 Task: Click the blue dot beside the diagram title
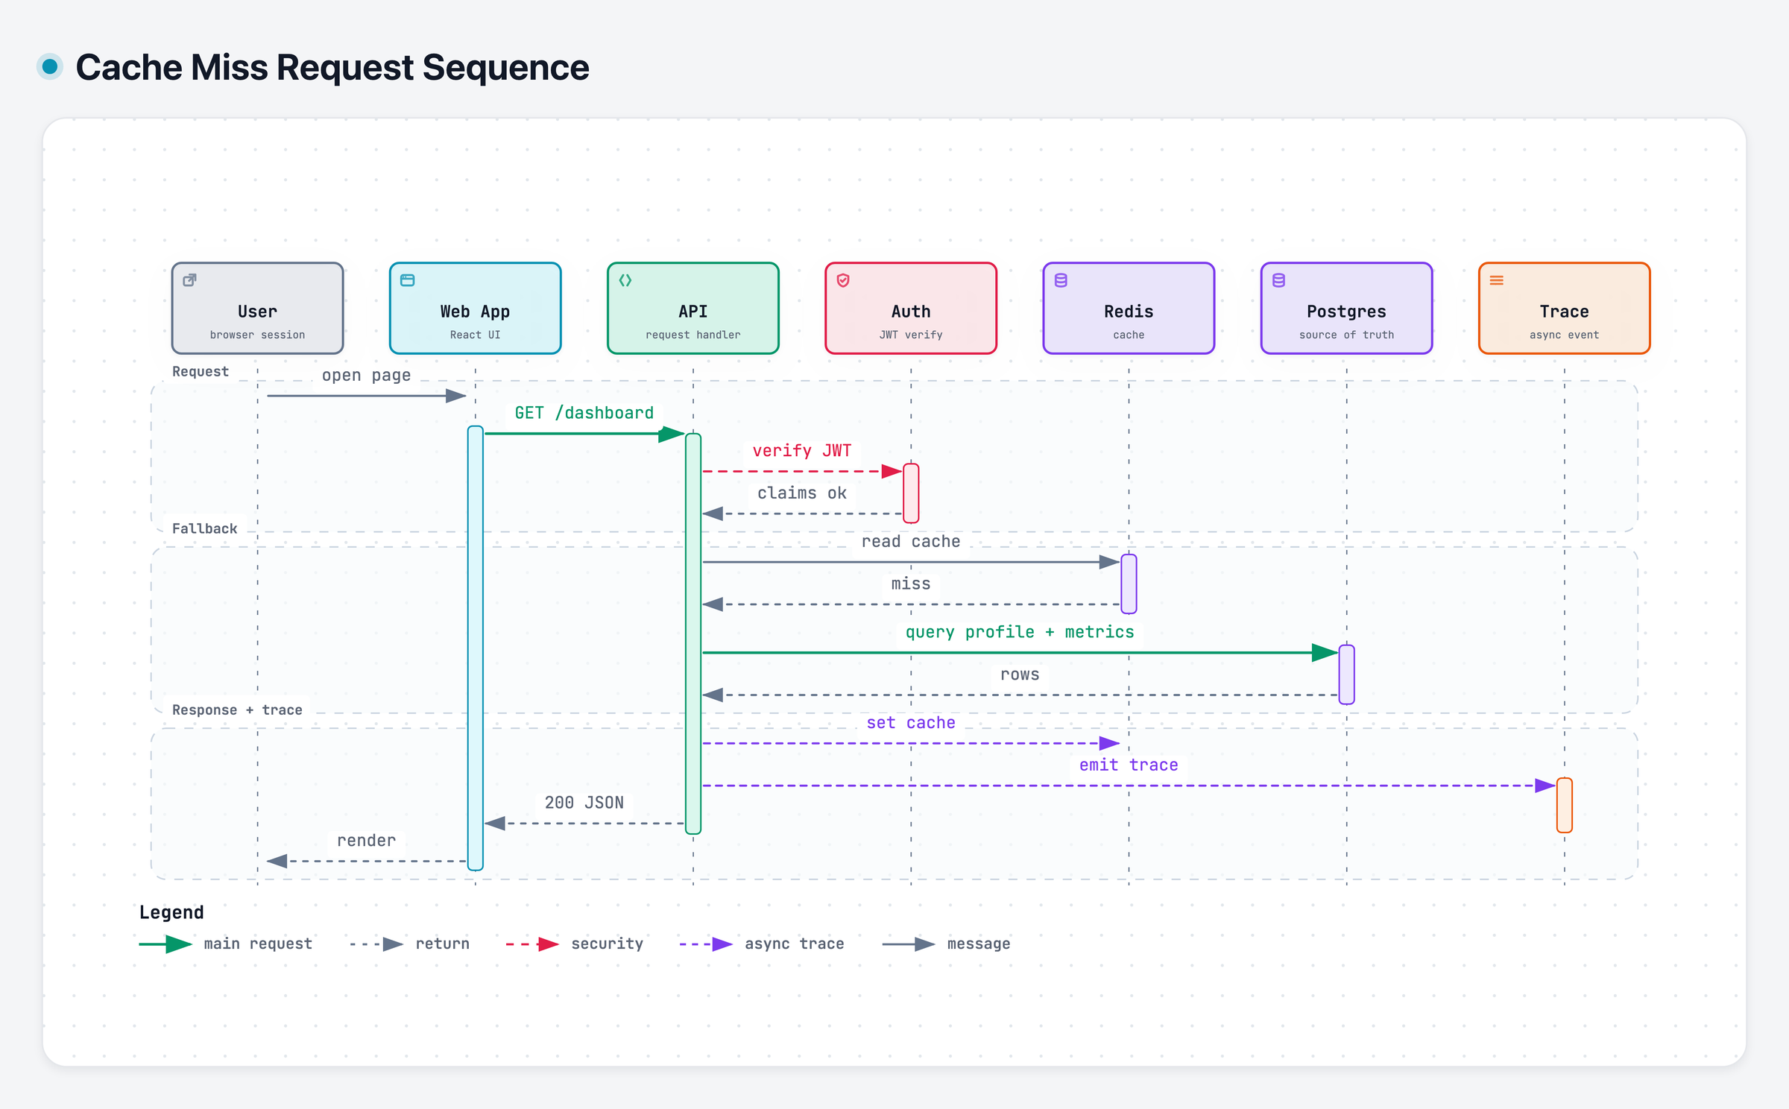50,67
